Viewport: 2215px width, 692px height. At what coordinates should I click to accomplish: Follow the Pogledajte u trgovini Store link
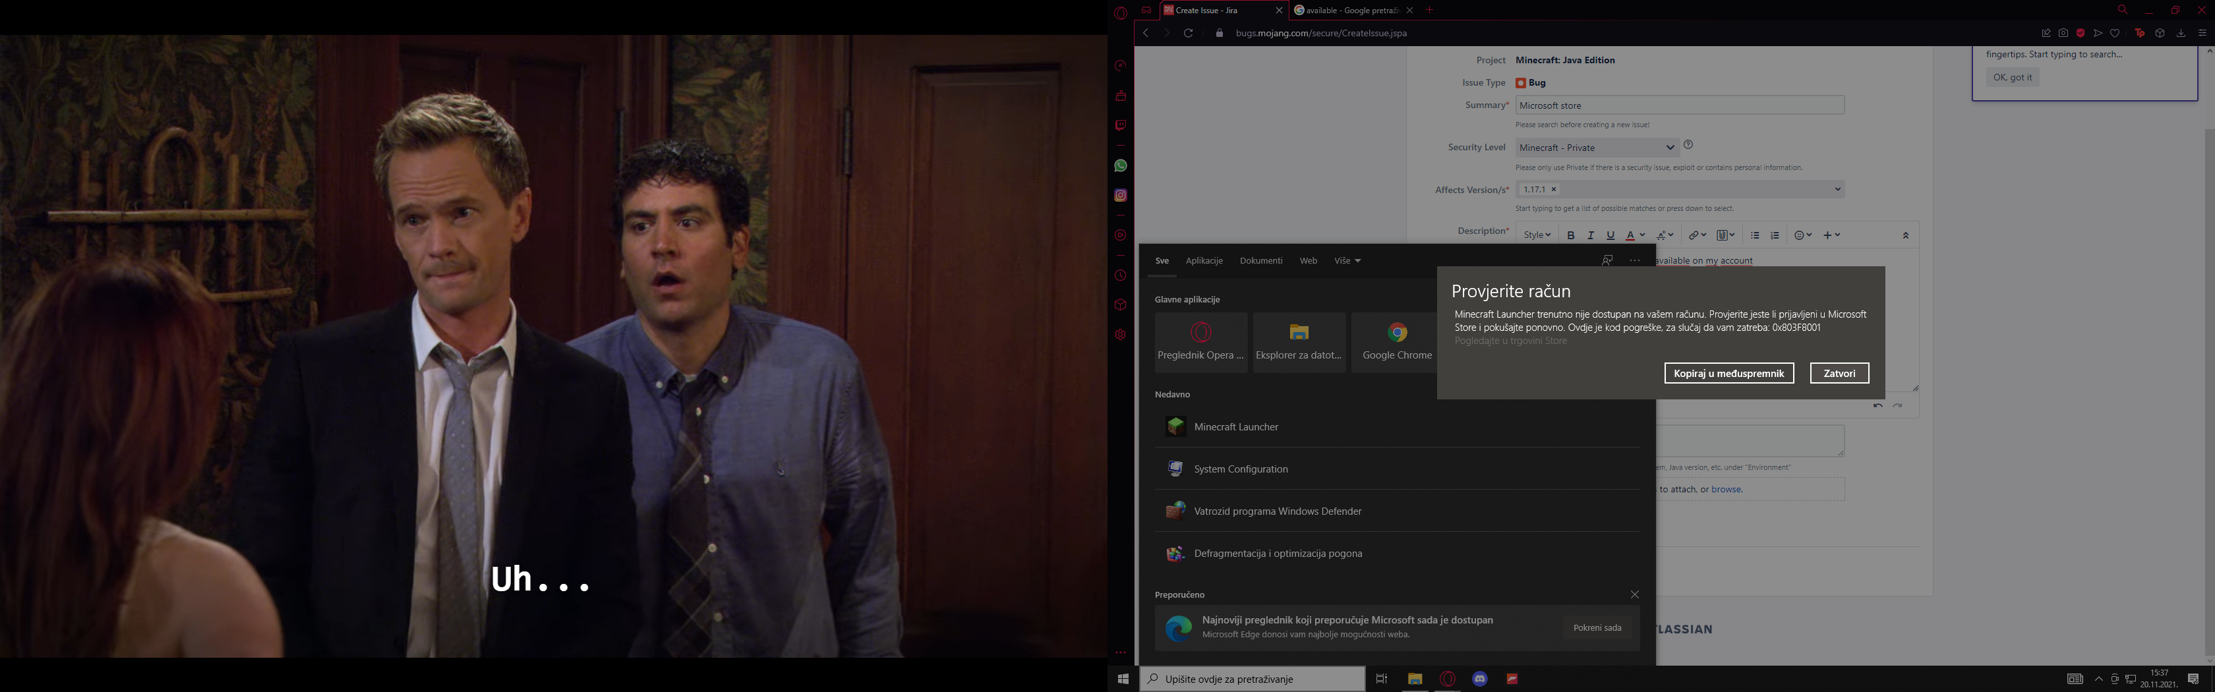[1510, 341]
